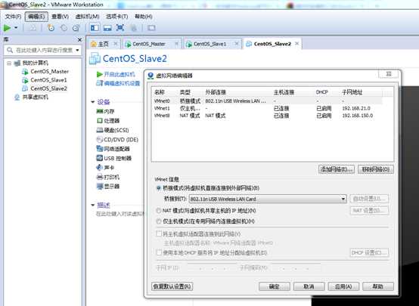This screenshot has height=306, width=419.
Task: Click the 内存 memory device icon
Action: point(100,111)
